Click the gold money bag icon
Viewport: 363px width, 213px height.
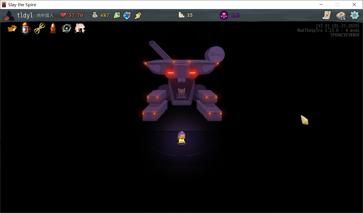coord(94,15)
